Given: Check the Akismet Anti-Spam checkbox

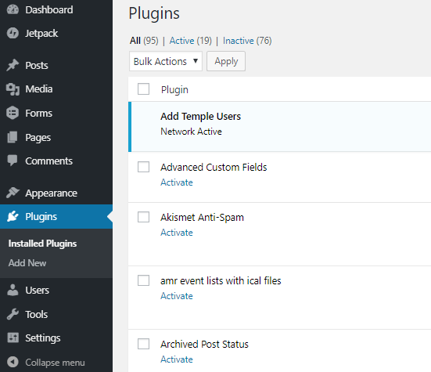Looking at the screenshot, I should [143, 217].
